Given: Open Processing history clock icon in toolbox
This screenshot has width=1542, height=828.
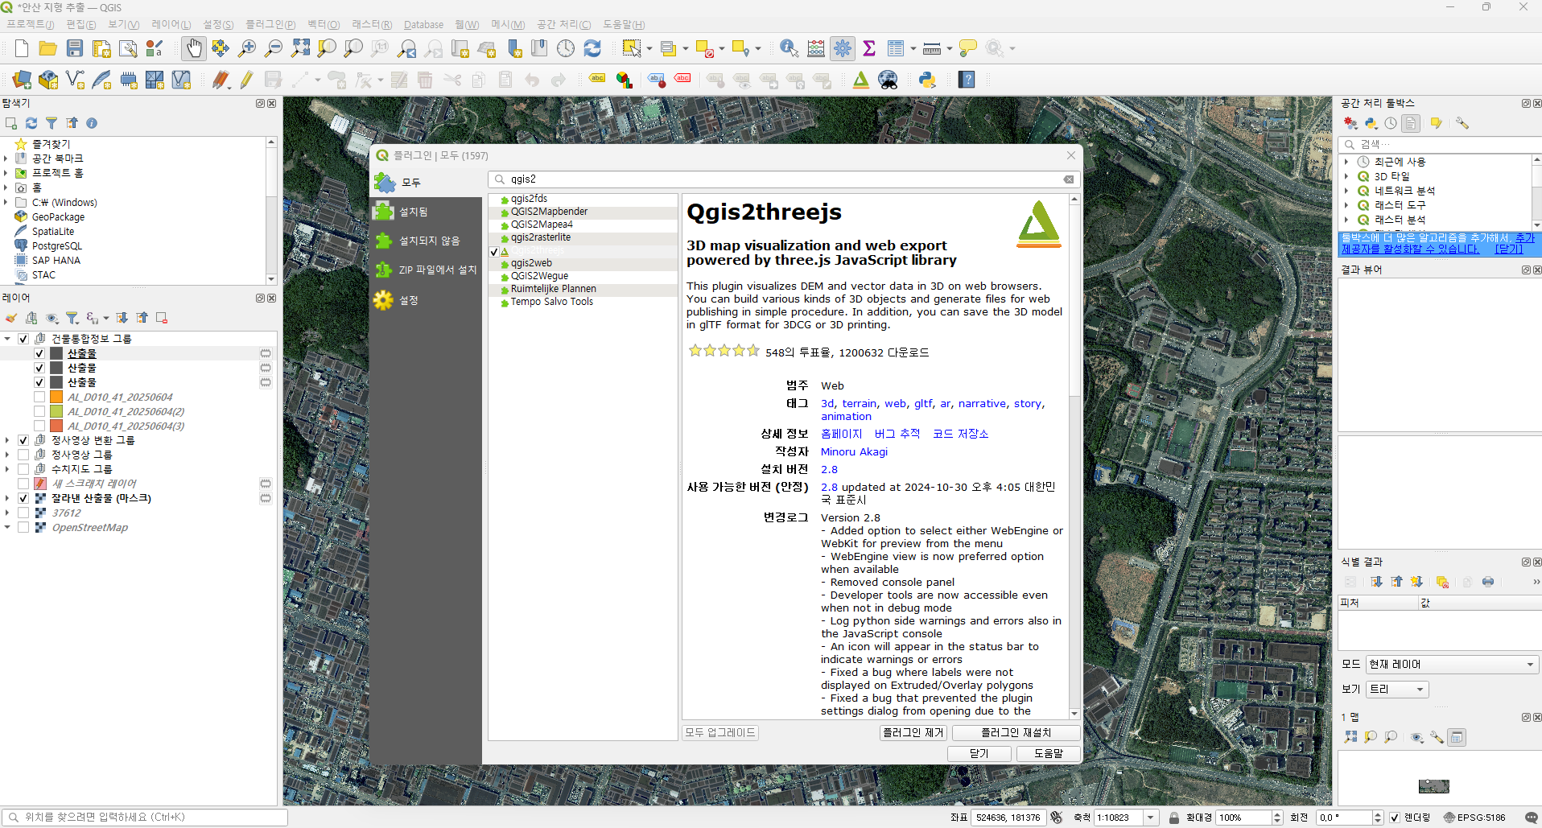Looking at the screenshot, I should [x=1391, y=123].
